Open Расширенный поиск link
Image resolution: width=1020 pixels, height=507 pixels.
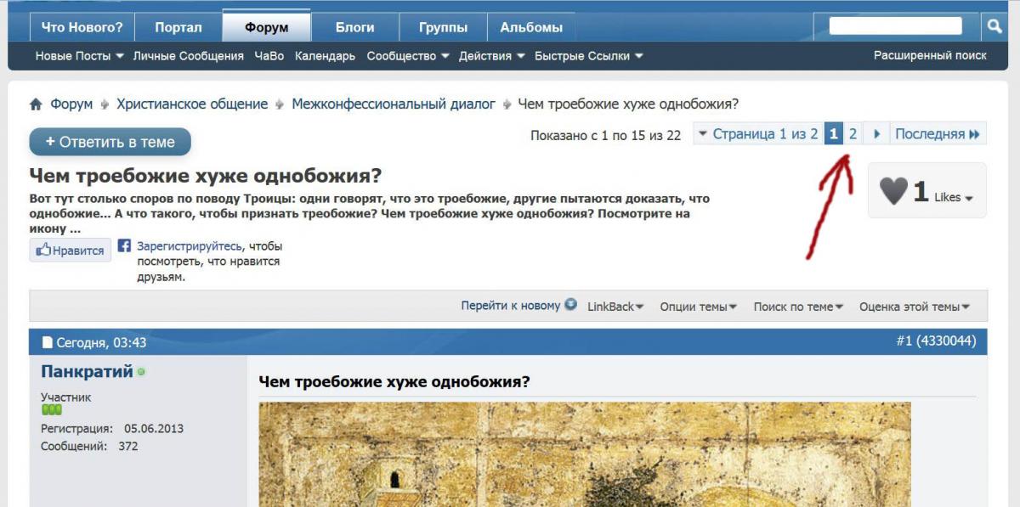click(930, 56)
